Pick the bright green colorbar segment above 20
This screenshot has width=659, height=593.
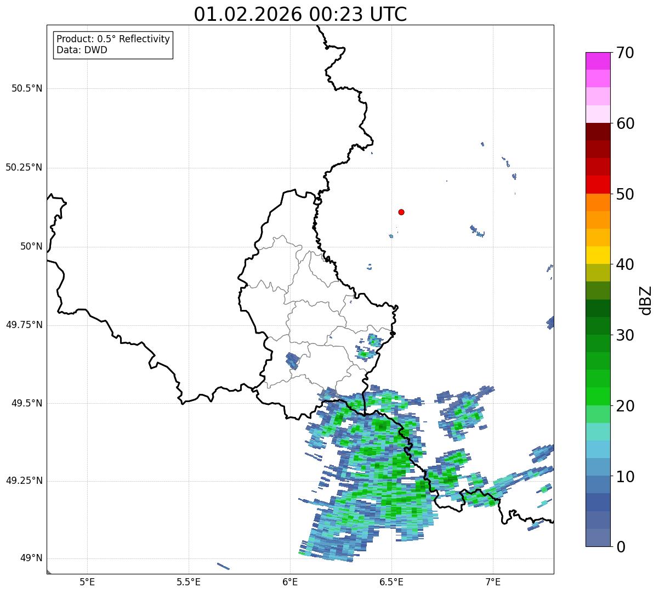(x=598, y=397)
